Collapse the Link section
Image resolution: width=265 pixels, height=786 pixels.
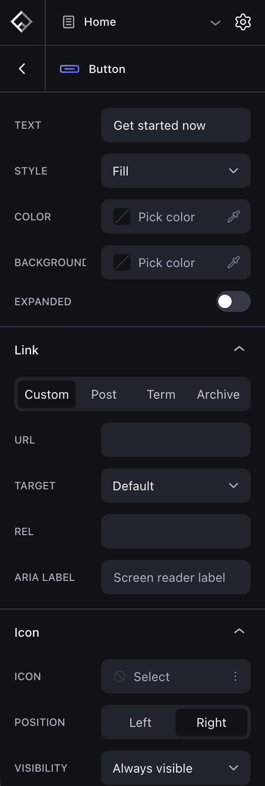click(239, 349)
